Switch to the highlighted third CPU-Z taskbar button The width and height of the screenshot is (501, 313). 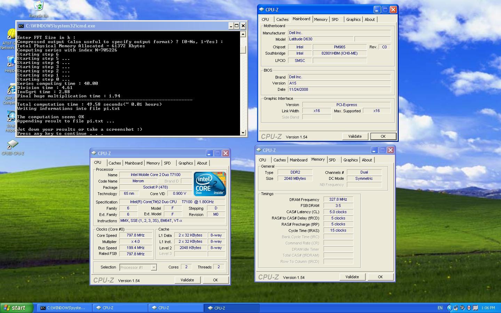pyautogui.click(x=232, y=308)
